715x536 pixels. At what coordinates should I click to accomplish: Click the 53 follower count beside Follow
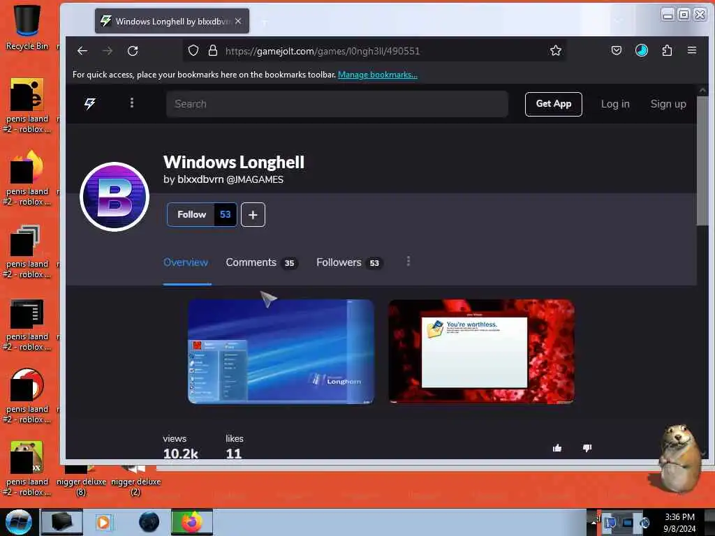(226, 214)
